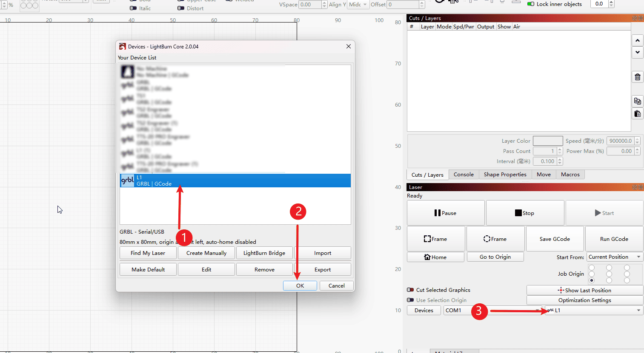Copy layer settings using the copy icon
Viewport: 644px width, 353px height.
pos(637,101)
